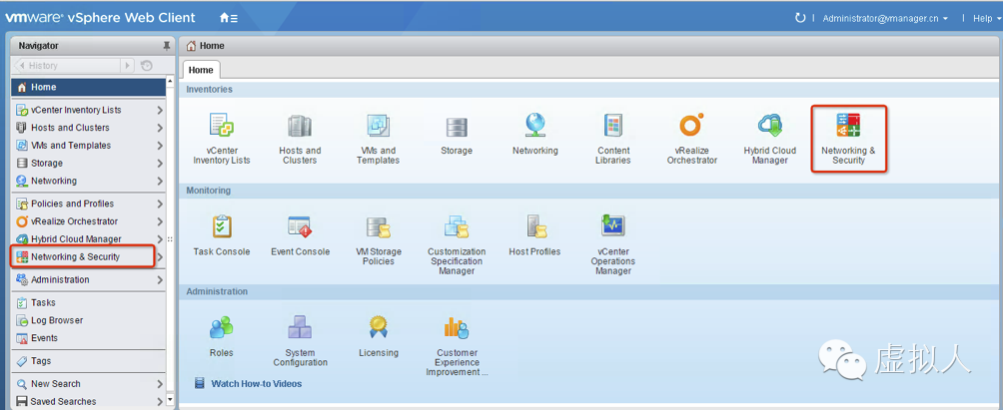
Task: Click the History forward arrow button
Action: coord(127,65)
